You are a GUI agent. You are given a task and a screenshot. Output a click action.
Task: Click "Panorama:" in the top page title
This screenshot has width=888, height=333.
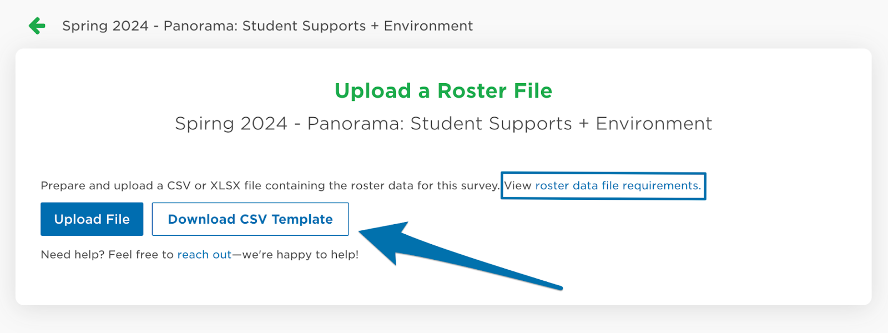(200, 26)
